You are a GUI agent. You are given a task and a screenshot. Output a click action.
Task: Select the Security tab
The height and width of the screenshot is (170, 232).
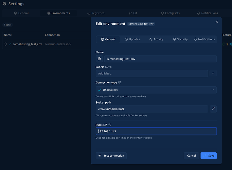point(180,39)
